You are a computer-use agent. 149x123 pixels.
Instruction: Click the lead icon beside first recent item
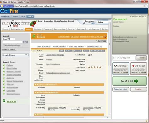[x=4, y=65]
